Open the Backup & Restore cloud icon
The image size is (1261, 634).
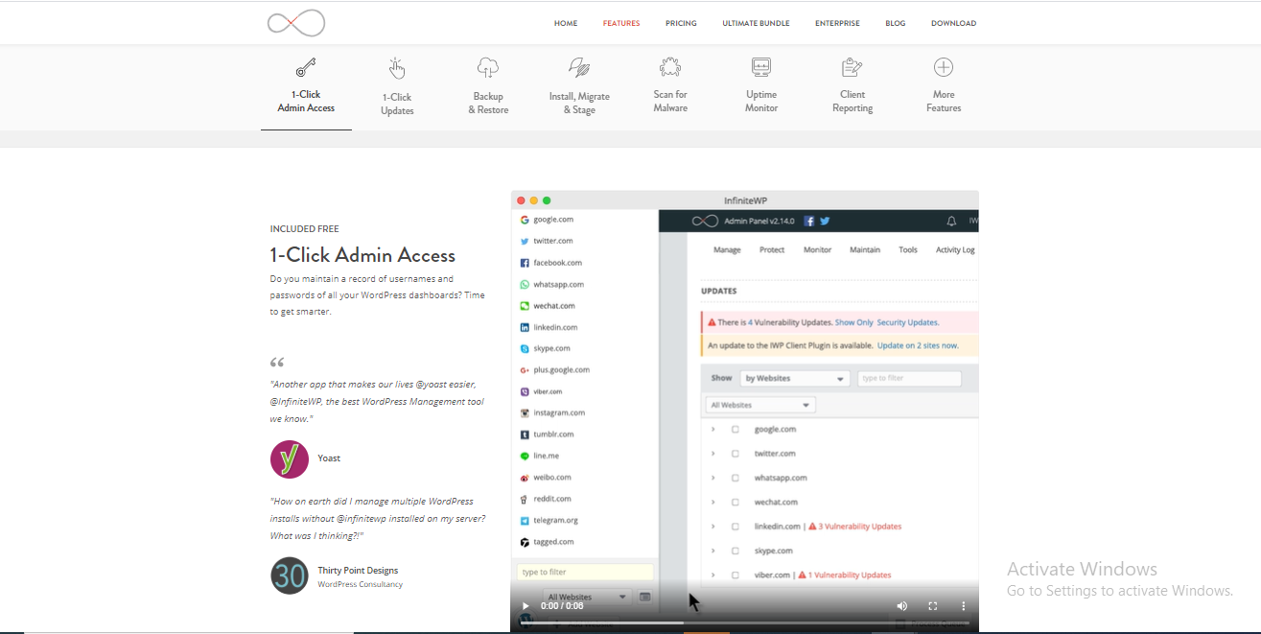(x=488, y=67)
